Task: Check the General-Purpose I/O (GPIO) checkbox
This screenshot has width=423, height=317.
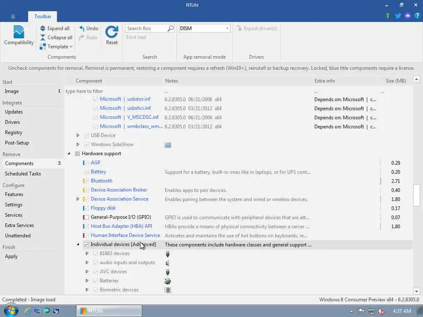Action: point(86,217)
